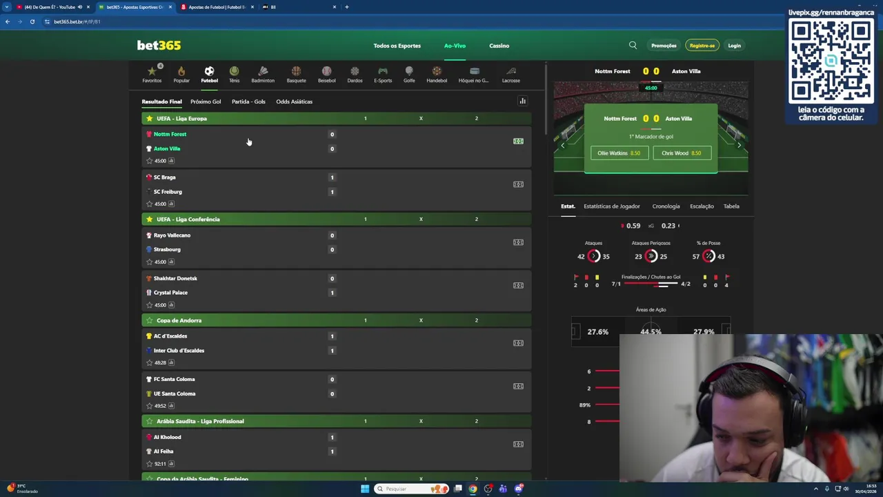Bet on Chris Wood 8.50 first goalscorer

(682, 153)
